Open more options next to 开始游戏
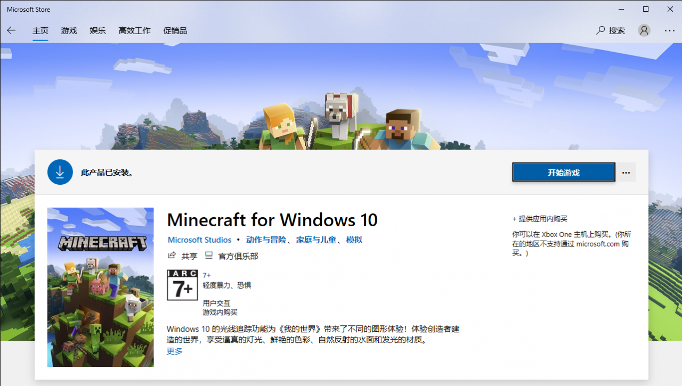 tap(626, 173)
